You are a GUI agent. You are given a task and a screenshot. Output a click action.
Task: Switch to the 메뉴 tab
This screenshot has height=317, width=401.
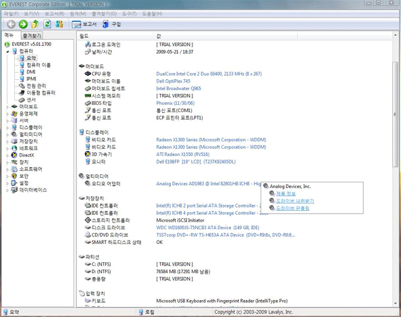tap(9, 35)
